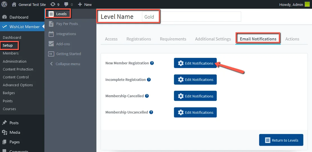Click the WordPress logo icon
This screenshot has width=312, height=152.
pyautogui.click(x=4, y=4)
